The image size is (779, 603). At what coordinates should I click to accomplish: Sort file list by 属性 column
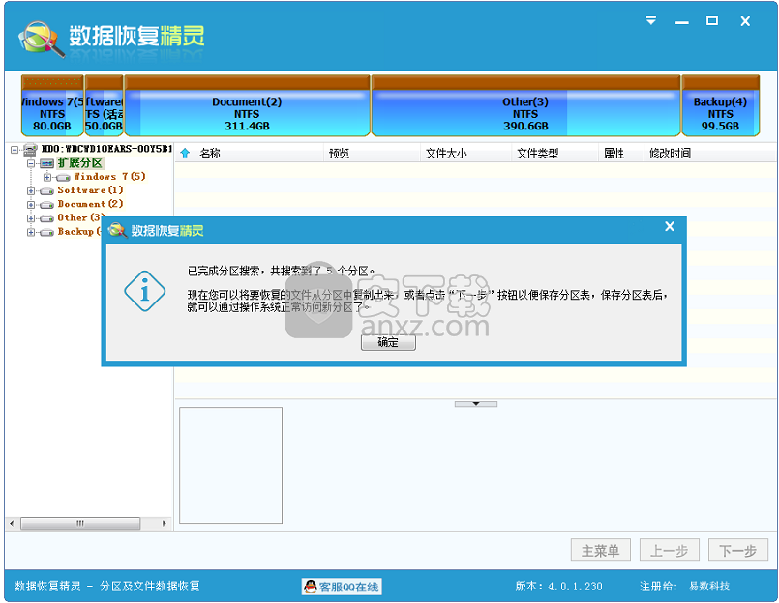tap(614, 154)
